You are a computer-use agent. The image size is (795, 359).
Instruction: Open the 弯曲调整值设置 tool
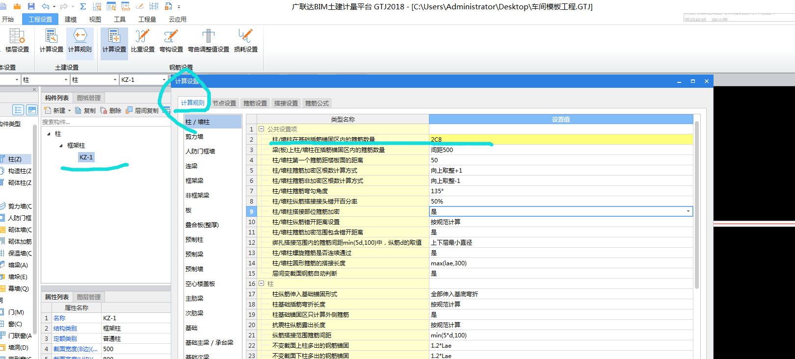209,41
